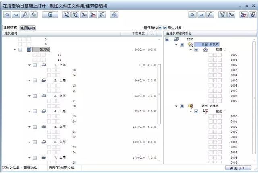Uncheck the 视图 1 checkbox
Image resolution: width=258 pixels, height=173 pixels.
tap(196, 50)
